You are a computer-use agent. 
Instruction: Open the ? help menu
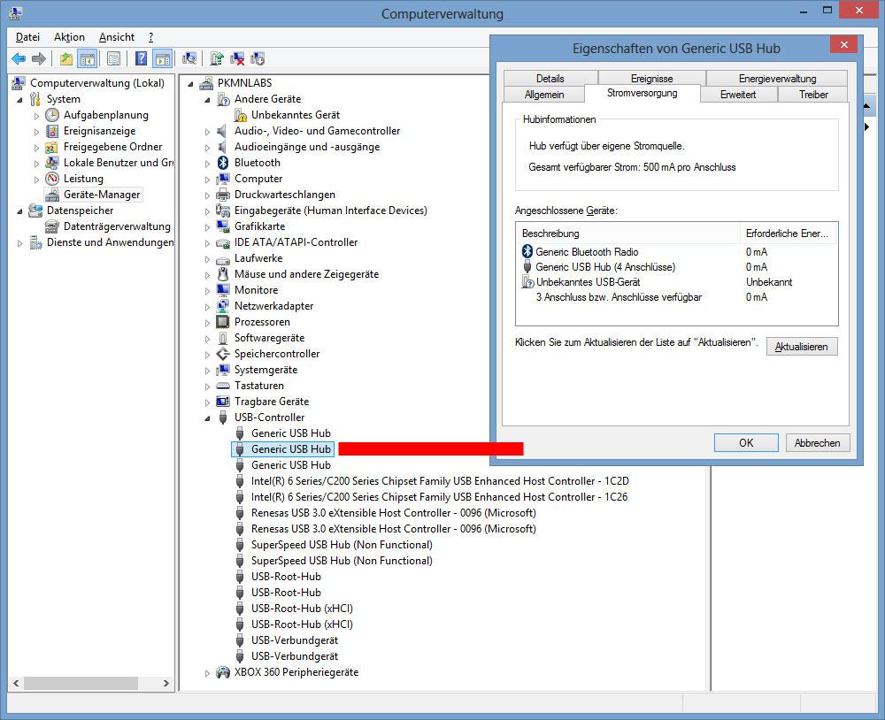[150, 37]
